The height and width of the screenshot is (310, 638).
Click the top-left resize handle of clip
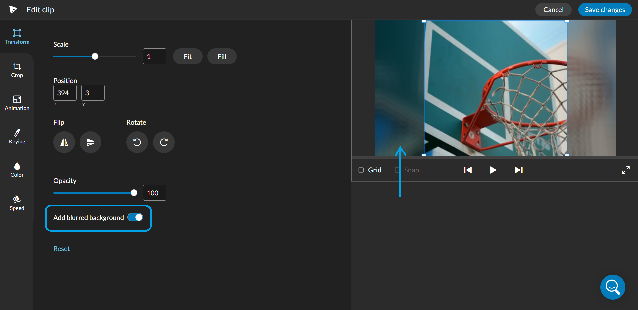[x=424, y=21]
